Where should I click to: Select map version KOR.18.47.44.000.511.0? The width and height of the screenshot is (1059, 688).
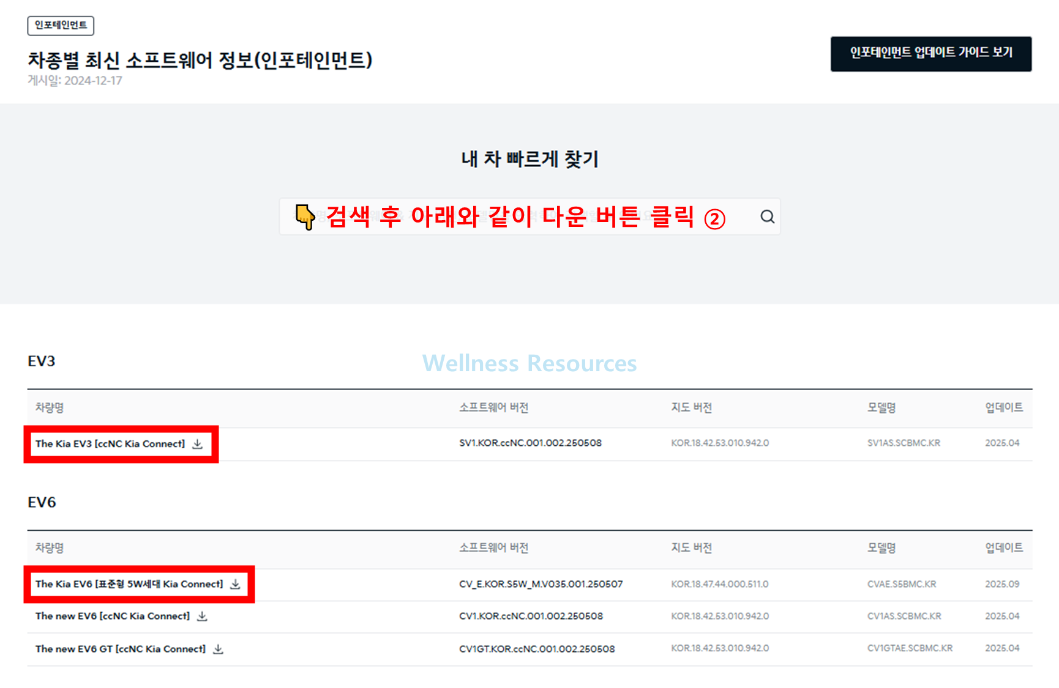tap(719, 585)
